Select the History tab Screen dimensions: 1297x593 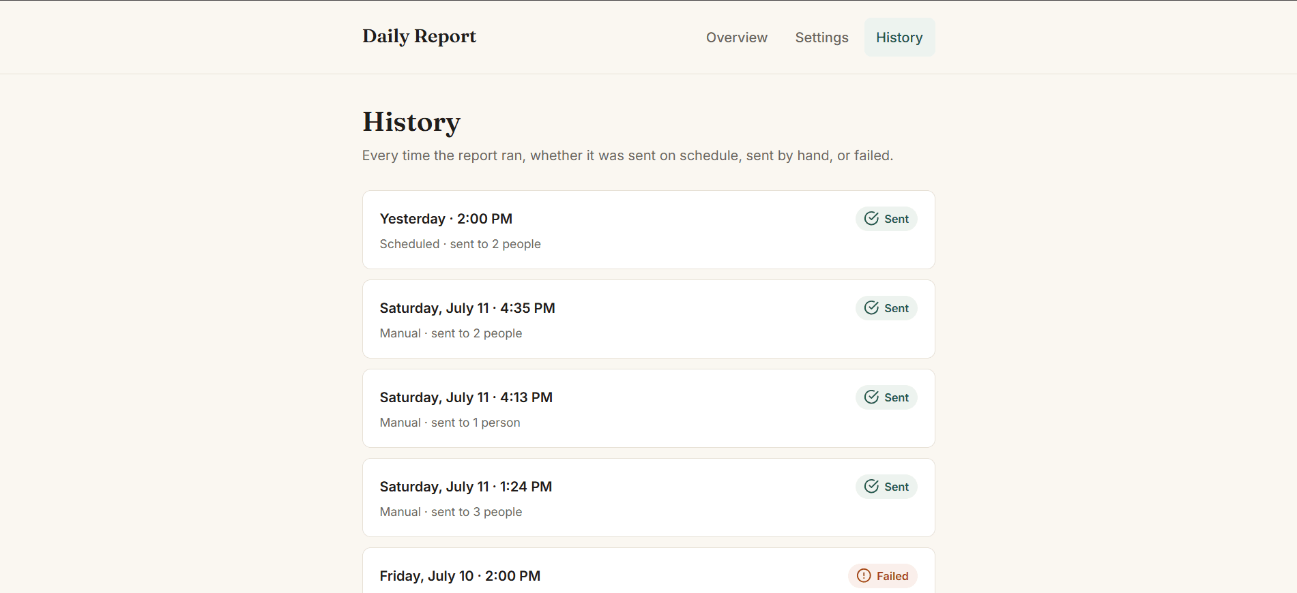[899, 37]
